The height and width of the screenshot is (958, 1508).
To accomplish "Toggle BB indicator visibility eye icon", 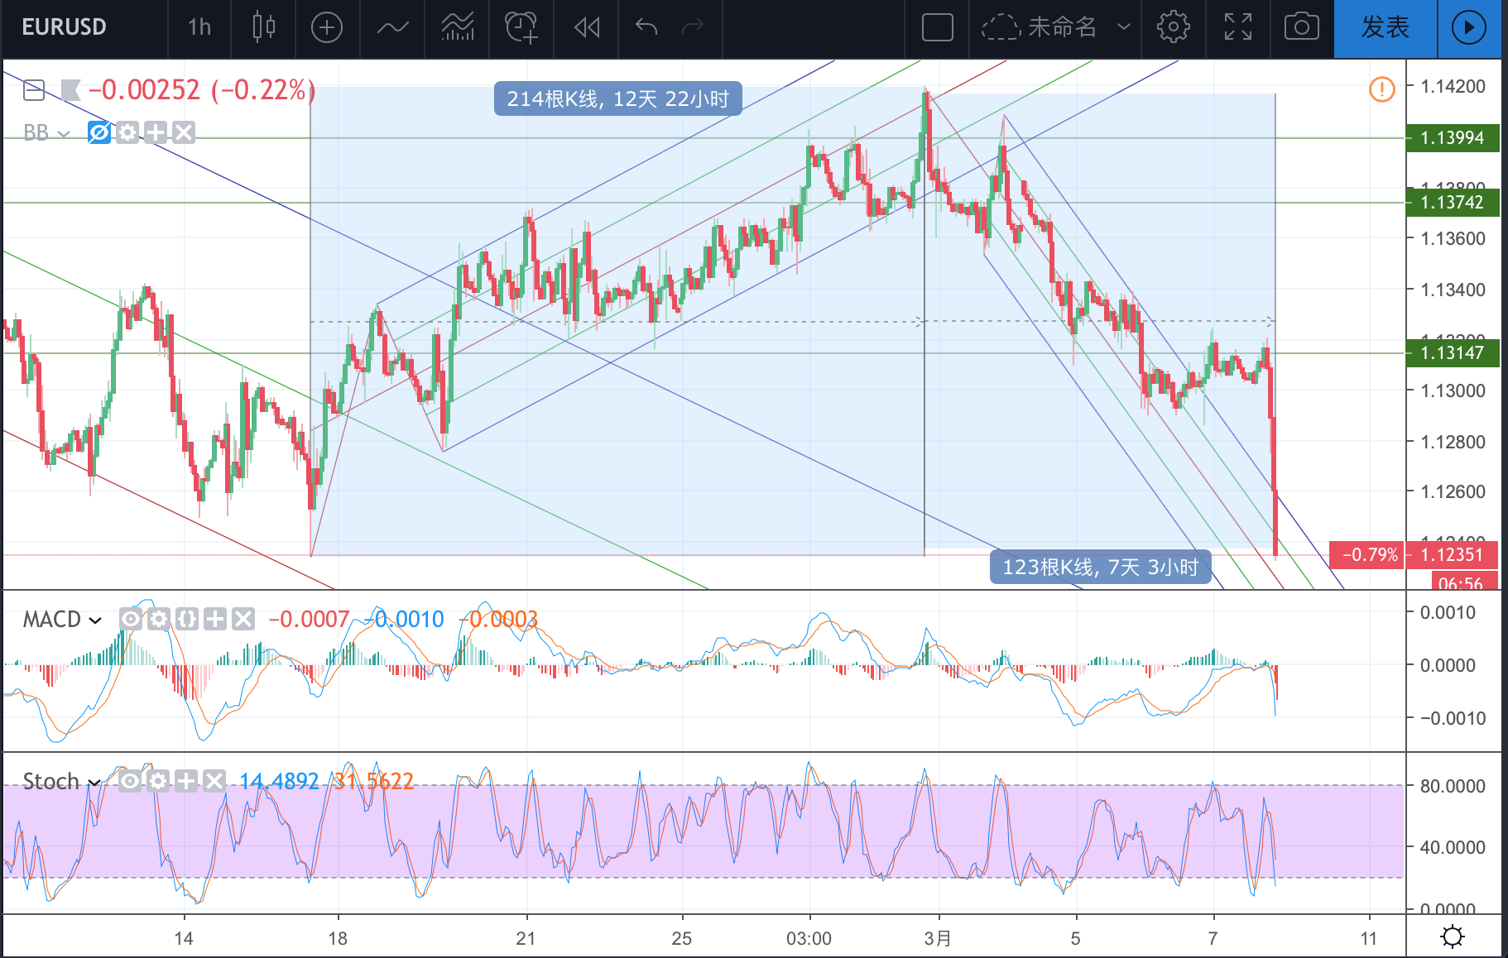I will click(x=99, y=132).
